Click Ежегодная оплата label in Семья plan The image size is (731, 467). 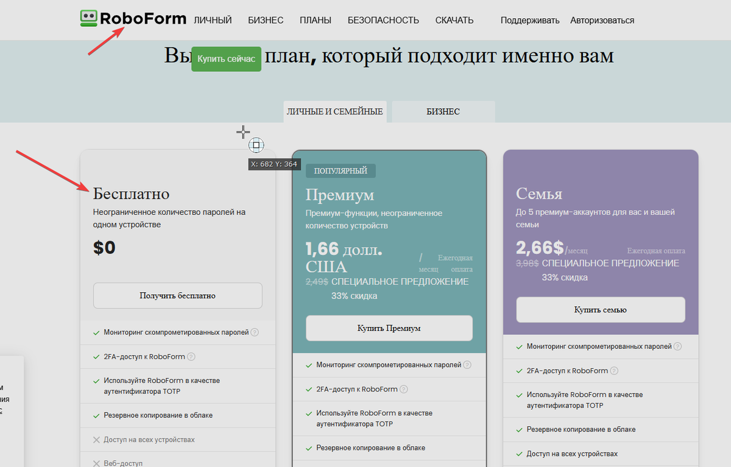[x=656, y=250]
